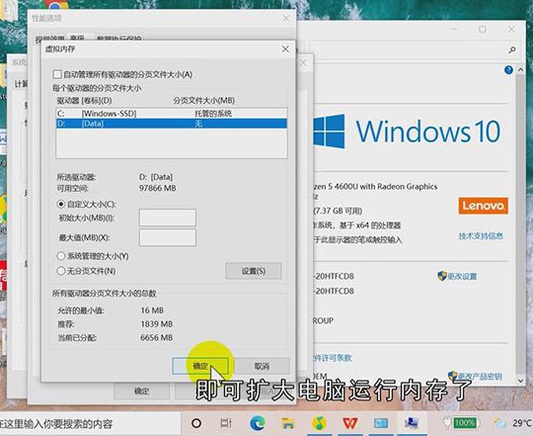Click the search magnifier in System window
This screenshot has height=436, width=533.
pos(512,50)
